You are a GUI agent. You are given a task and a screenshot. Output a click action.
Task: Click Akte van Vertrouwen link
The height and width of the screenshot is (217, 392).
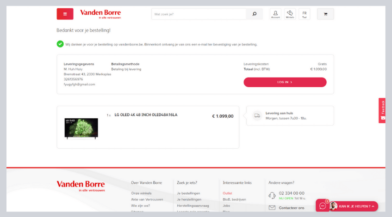147,199
